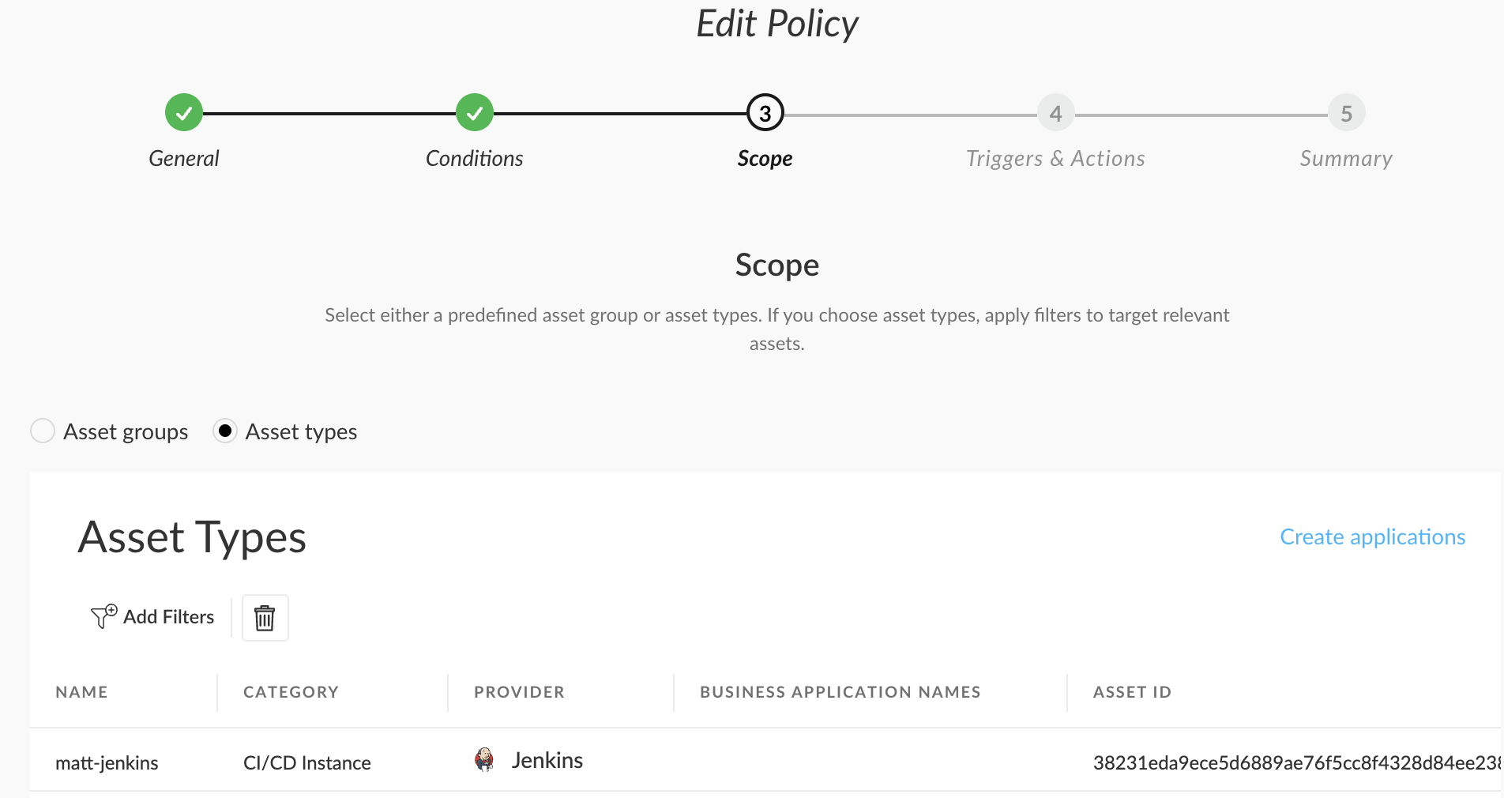Open the Triggers & Actions step label
Viewport: 1504px width, 798px height.
(1055, 159)
